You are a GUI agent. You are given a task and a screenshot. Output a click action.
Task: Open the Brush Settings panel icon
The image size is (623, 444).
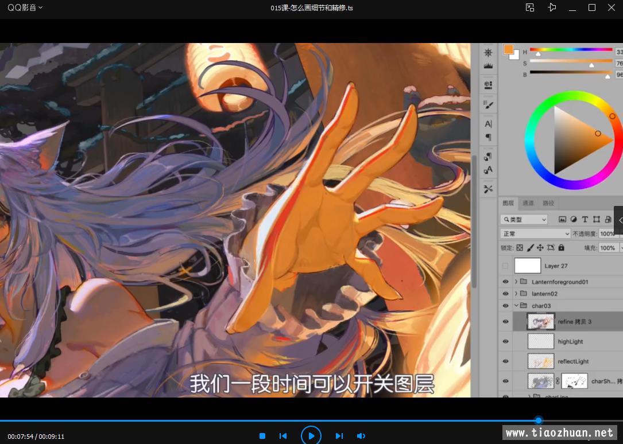(488, 104)
